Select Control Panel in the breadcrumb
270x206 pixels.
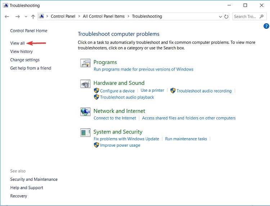click(x=63, y=16)
